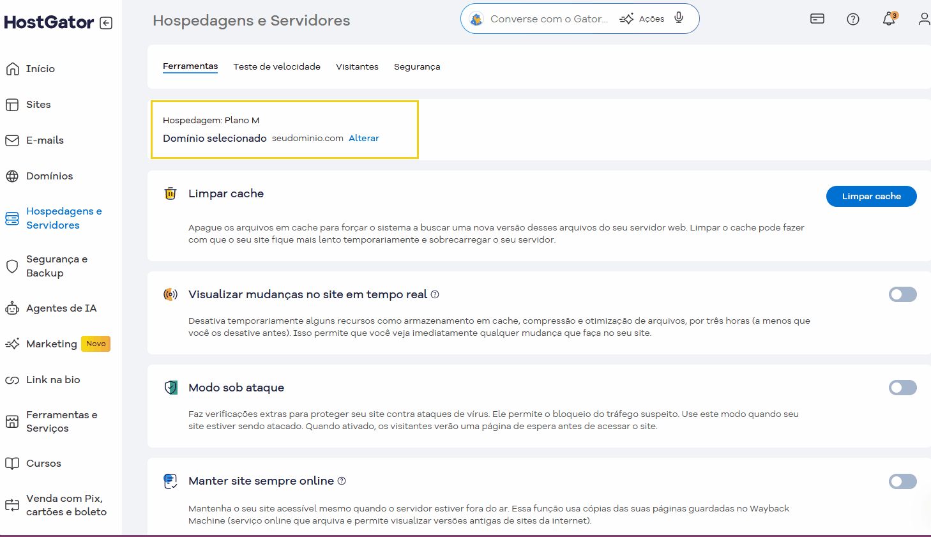Click the Agentes de IA robot icon
The width and height of the screenshot is (931, 537).
[x=12, y=308]
